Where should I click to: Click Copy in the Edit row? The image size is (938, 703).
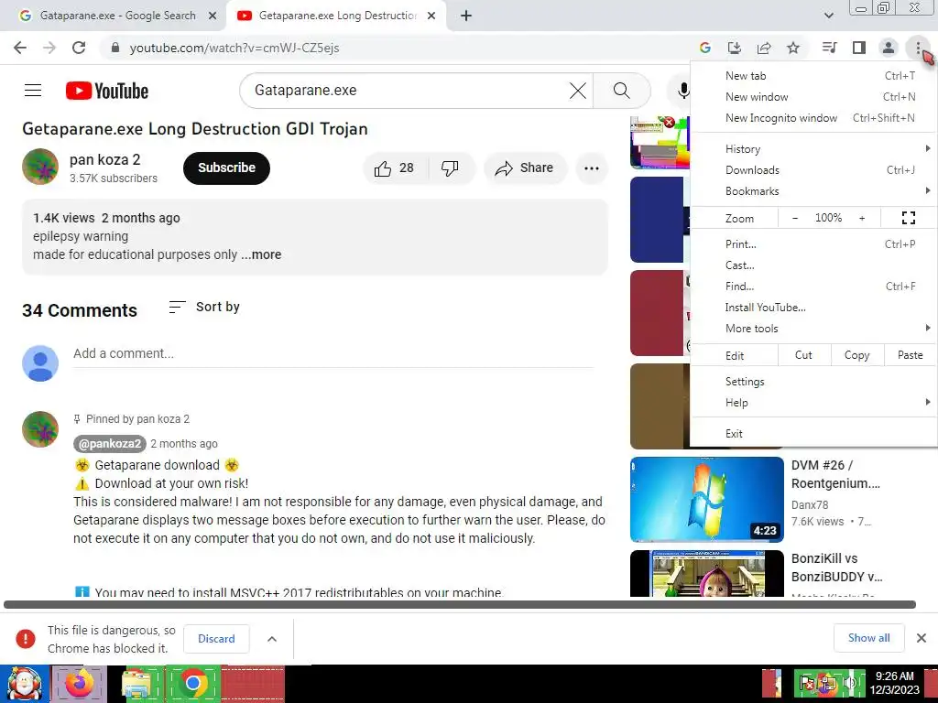click(856, 355)
